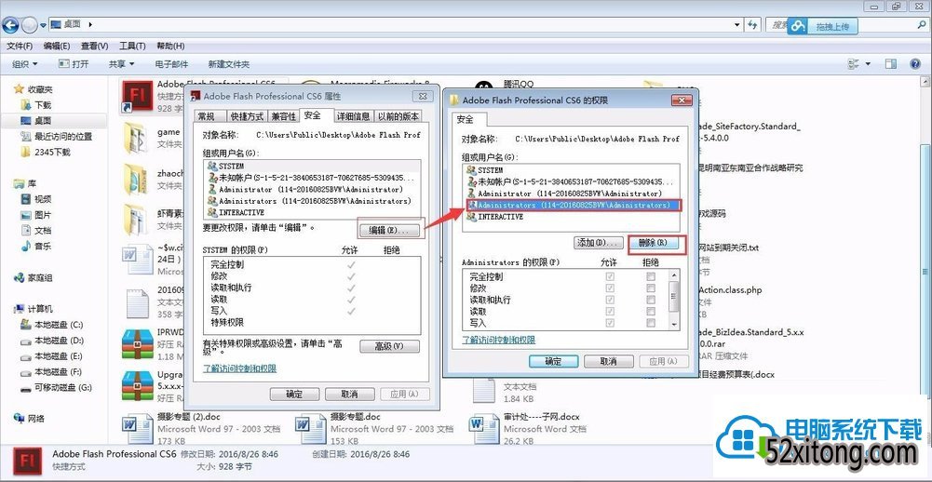Click the 摄影专题 (2).doc Word file icon
Viewport: 932px width, 482px height.
[138, 428]
